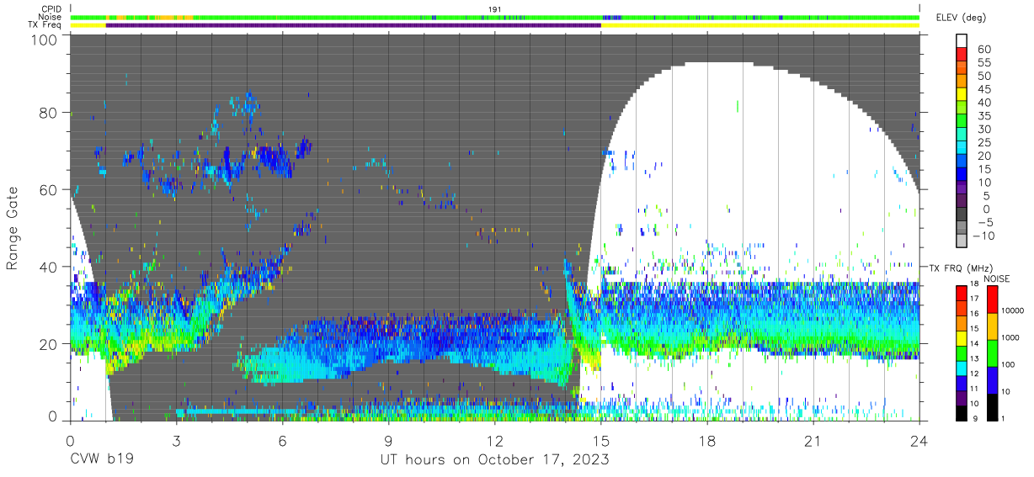Click y-axis tick label 80
The width and height of the screenshot is (1034, 477).
pos(49,114)
